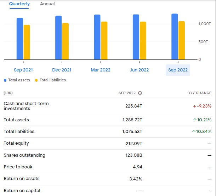Click the Sep 2022 blue total assets bar

click(x=175, y=36)
